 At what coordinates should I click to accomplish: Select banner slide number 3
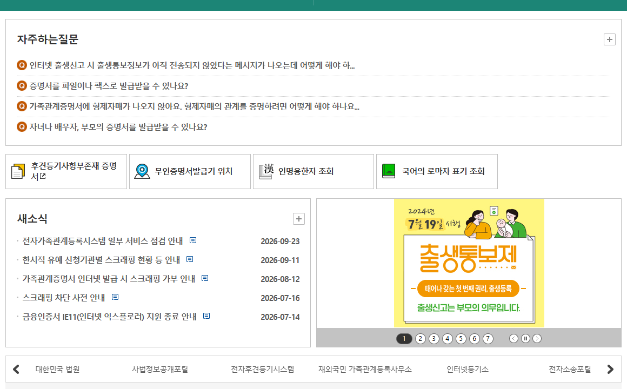434,339
